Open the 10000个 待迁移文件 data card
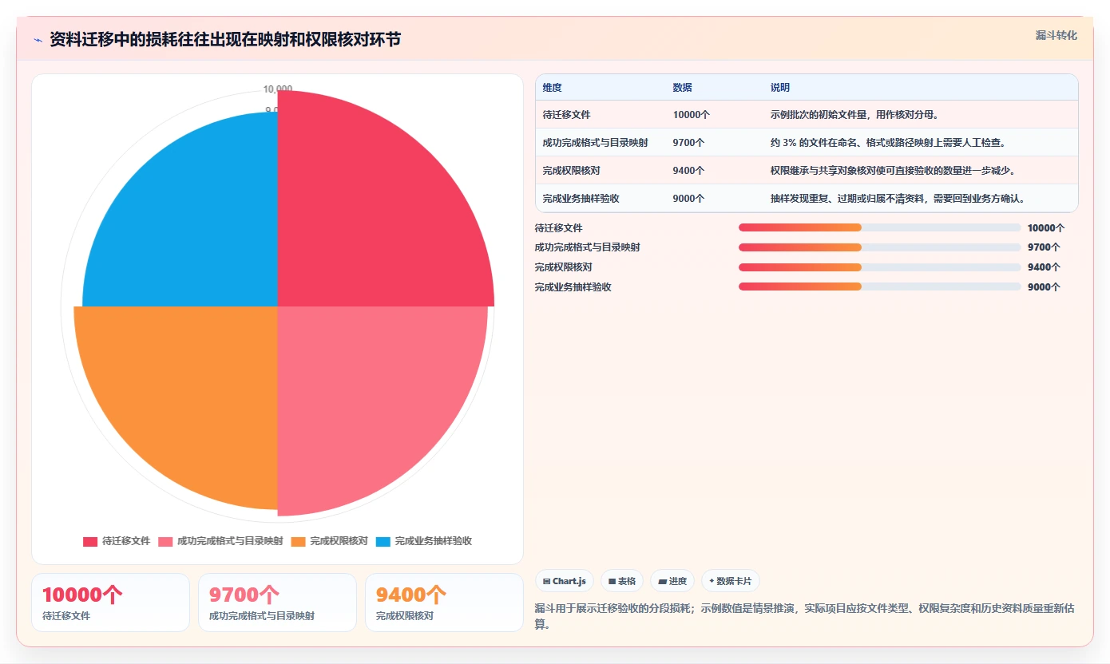This screenshot has height=664, width=1110. [x=110, y=603]
